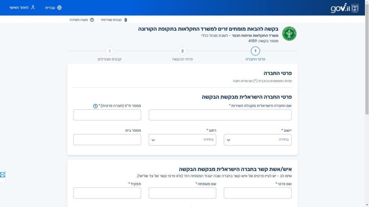The width and height of the screenshot is (369, 207).
Task: Click the gov.il logo
Action: coord(344,8)
